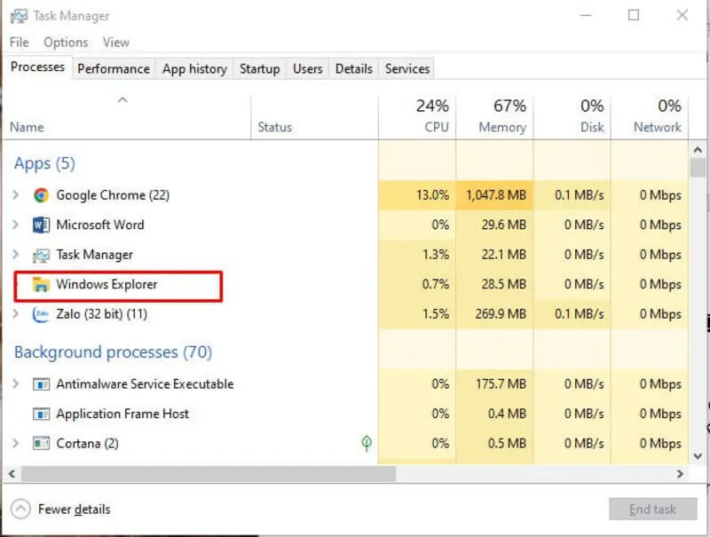The height and width of the screenshot is (537, 710).
Task: Open the Options menu
Action: 66,42
